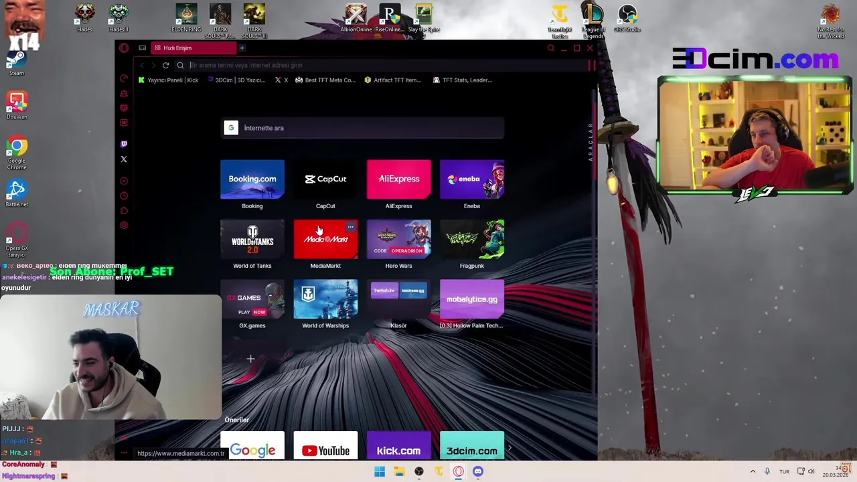Open the Windows Start menu

pos(380,472)
